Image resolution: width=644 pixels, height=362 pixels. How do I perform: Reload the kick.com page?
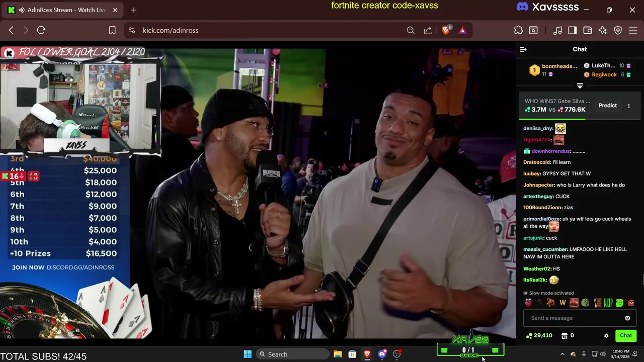coord(41,30)
